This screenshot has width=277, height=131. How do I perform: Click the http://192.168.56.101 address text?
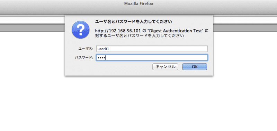tap(118, 31)
